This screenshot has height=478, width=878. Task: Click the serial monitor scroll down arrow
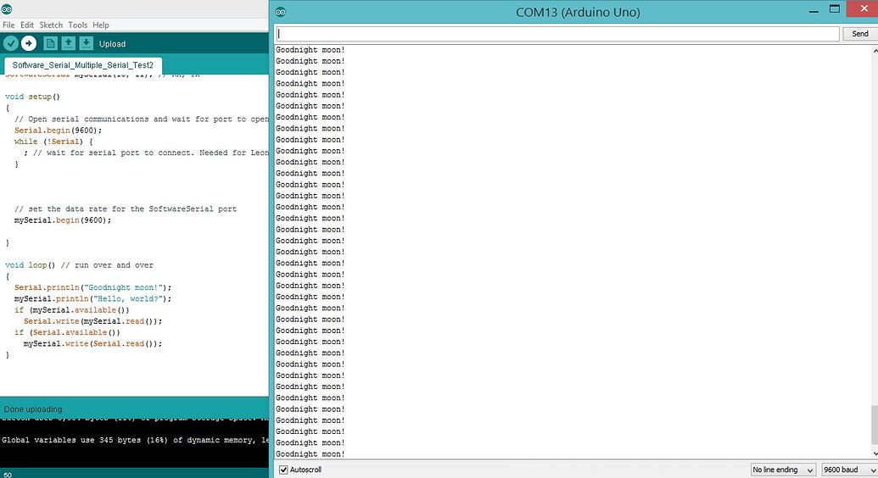875,453
